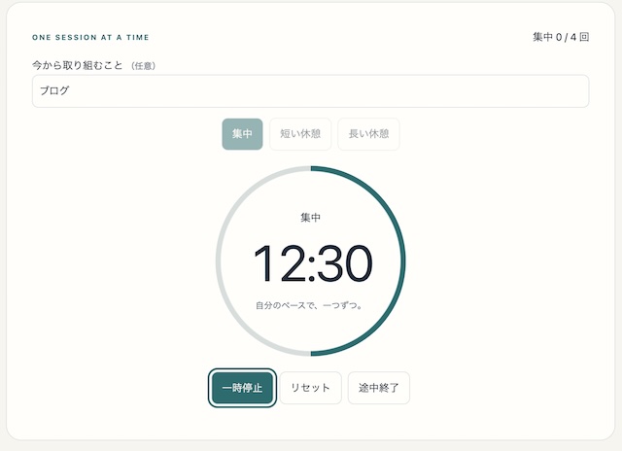
Task: Switch to 長い休憩 mode
Action: pyautogui.click(x=368, y=134)
